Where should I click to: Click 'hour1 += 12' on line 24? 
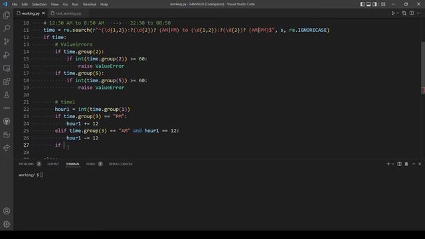pos(82,123)
